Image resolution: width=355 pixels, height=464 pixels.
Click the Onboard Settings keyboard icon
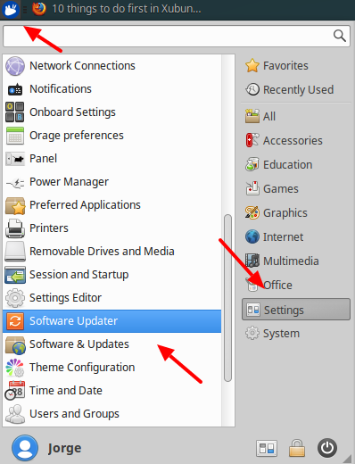point(15,112)
